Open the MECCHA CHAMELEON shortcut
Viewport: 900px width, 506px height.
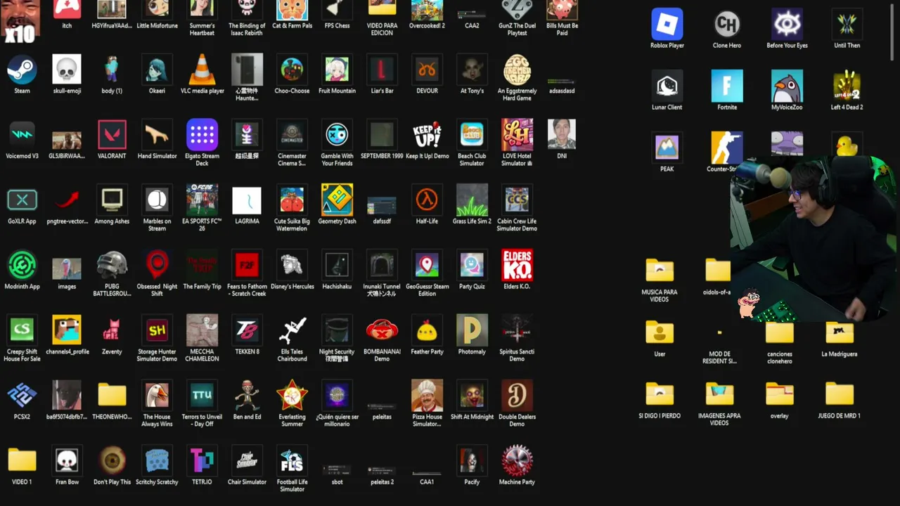click(x=202, y=330)
